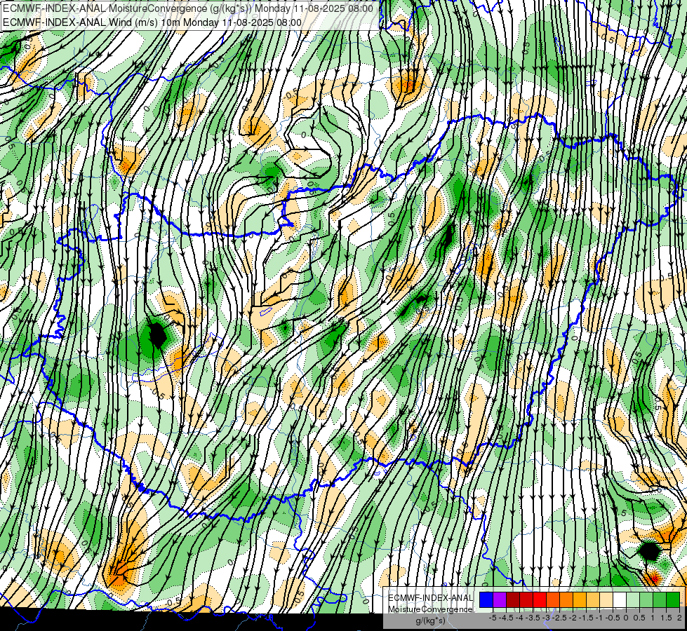The image size is (687, 631).
Task: Click the legend scale's 0 tick label
Action: (x=626, y=618)
